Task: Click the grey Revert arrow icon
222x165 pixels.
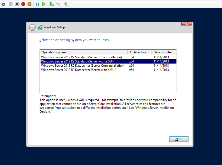Action: click(x=58, y=4)
